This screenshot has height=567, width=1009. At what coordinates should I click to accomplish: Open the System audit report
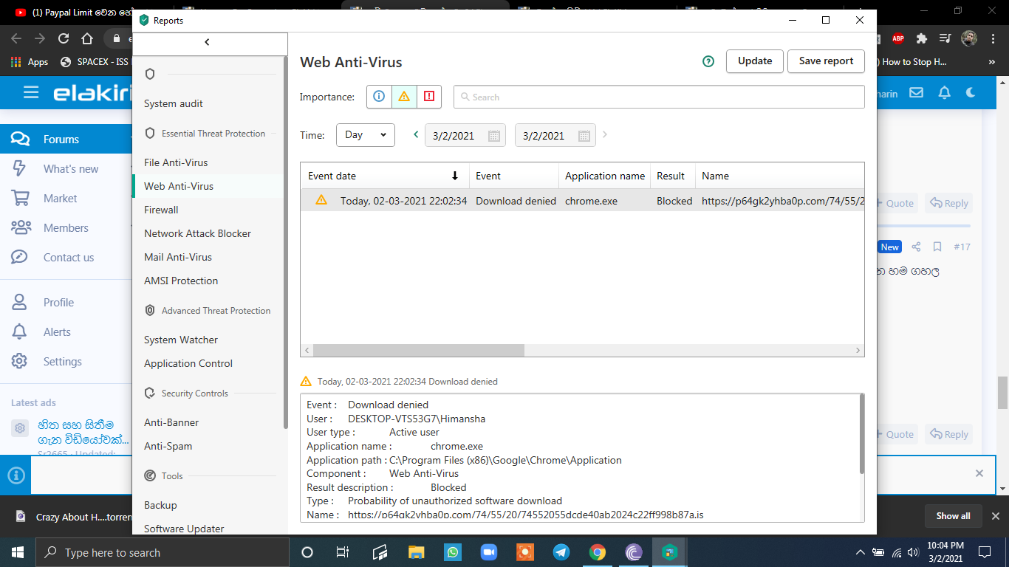pyautogui.click(x=174, y=103)
